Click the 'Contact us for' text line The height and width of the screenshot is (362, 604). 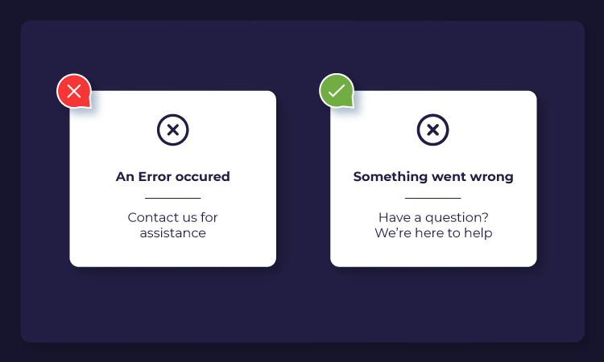pyautogui.click(x=173, y=217)
